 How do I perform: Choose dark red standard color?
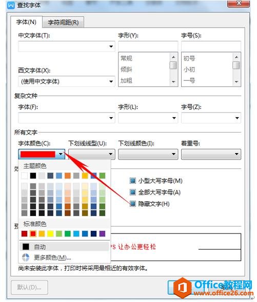tap(24, 233)
